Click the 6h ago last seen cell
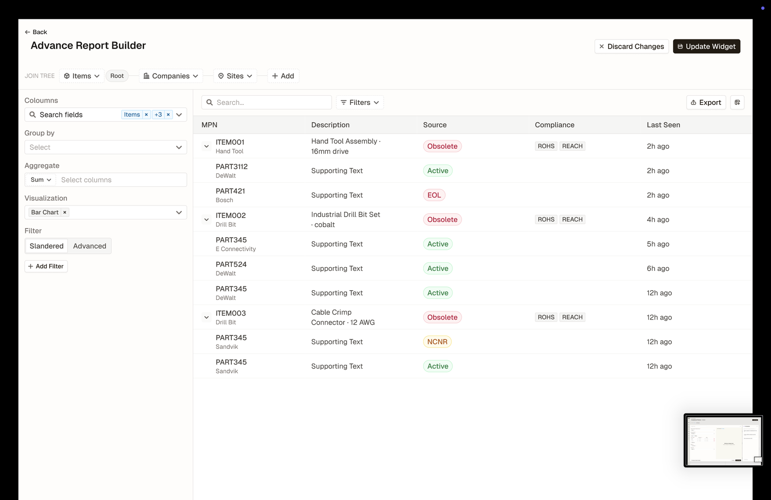The image size is (771, 500). (x=658, y=269)
